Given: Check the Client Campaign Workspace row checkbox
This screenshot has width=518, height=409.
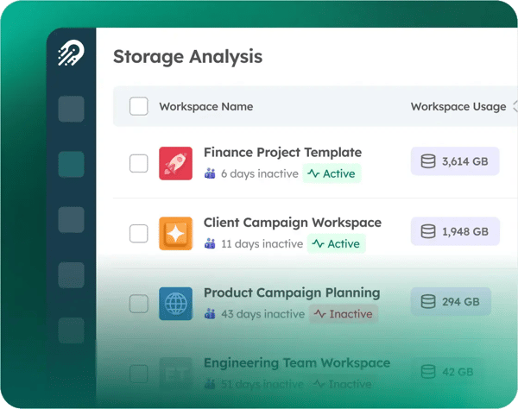Looking at the screenshot, I should [139, 233].
